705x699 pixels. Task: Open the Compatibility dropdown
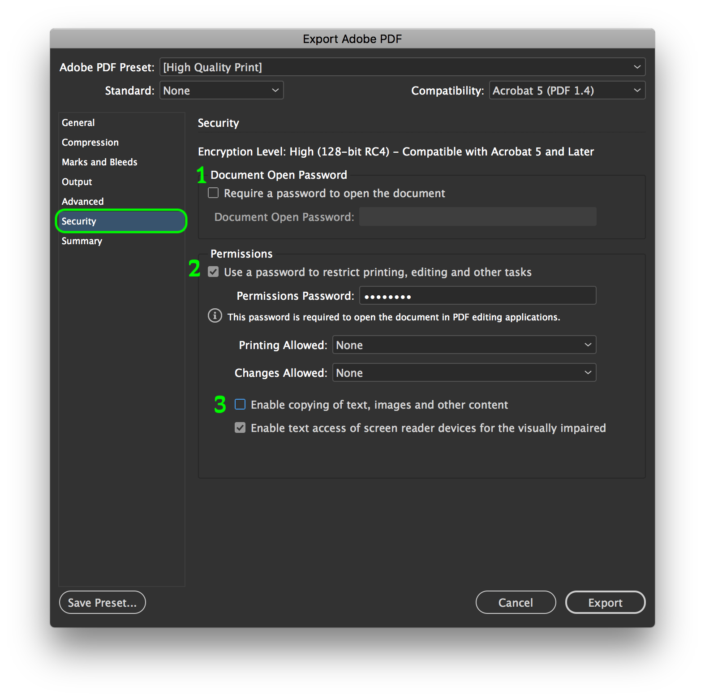pyautogui.click(x=567, y=91)
